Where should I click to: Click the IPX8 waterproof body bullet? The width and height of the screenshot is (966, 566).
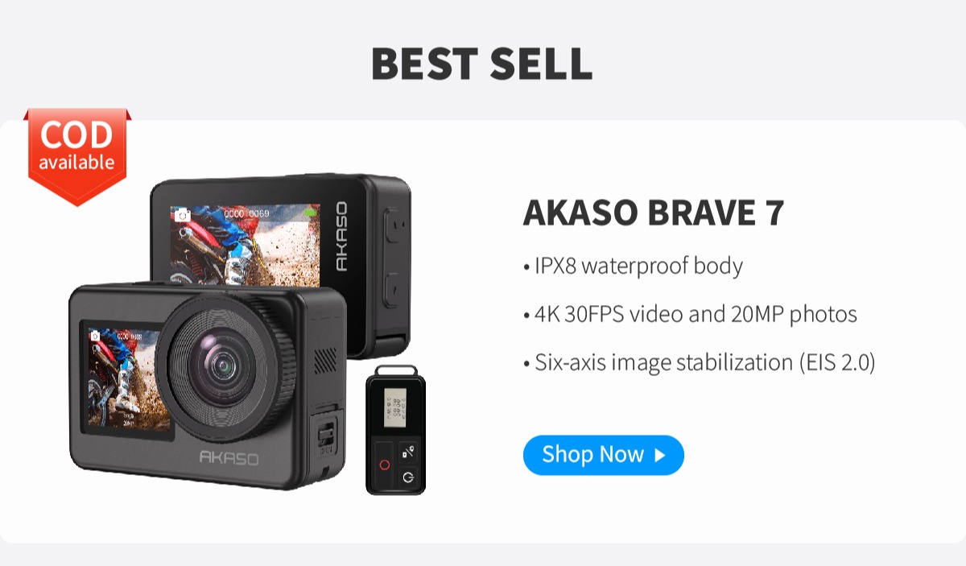coord(633,266)
